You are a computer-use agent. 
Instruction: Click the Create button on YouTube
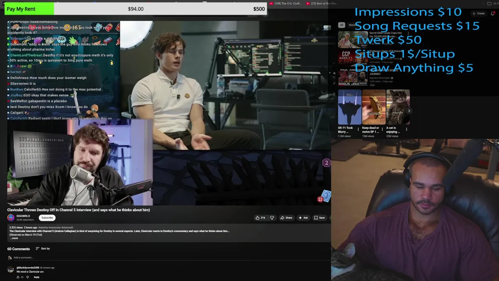478,13
